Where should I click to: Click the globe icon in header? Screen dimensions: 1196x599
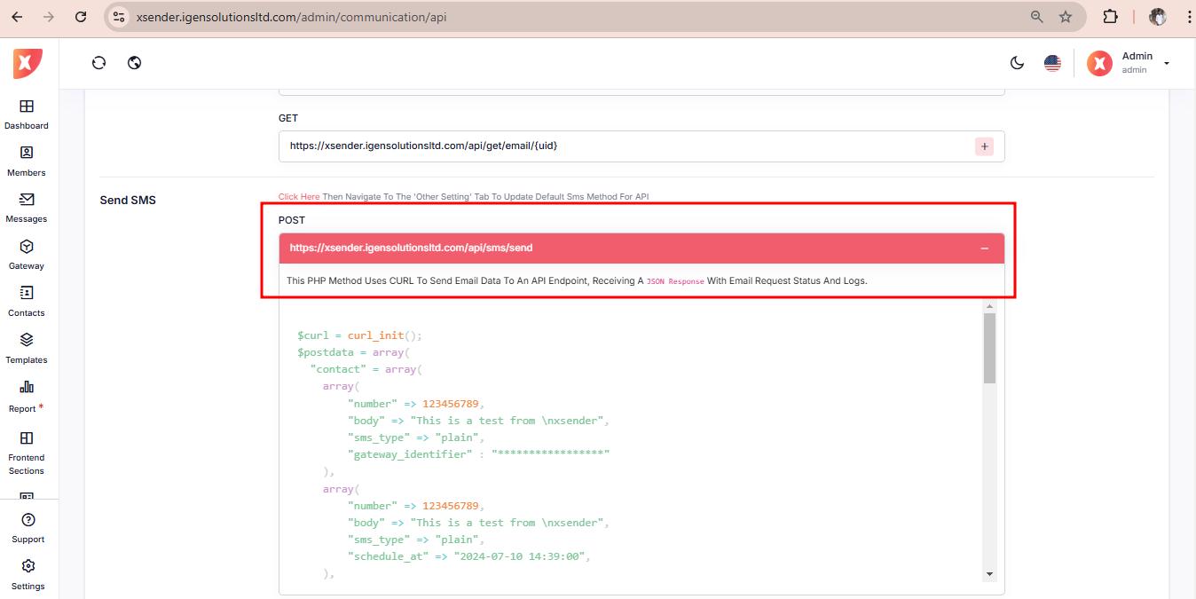(x=135, y=63)
